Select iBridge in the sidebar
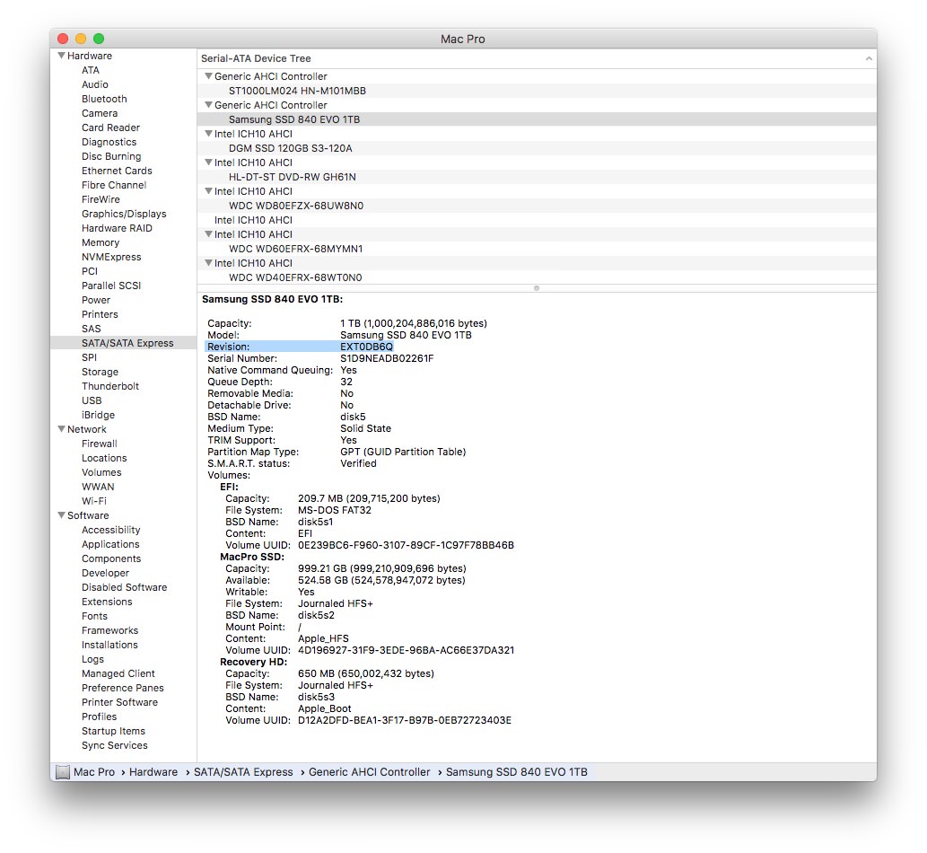Viewport: 927px width, 853px height. [98, 415]
